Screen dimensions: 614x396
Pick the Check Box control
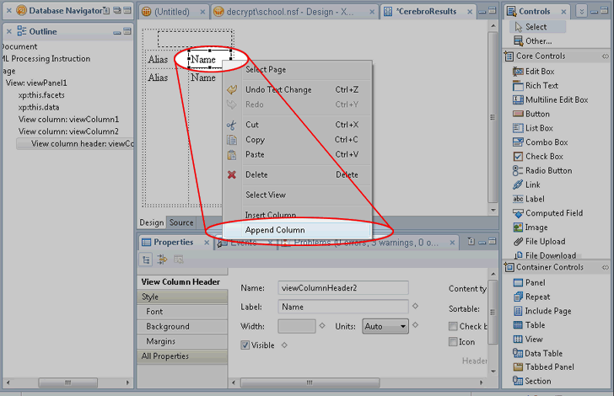[x=537, y=157]
